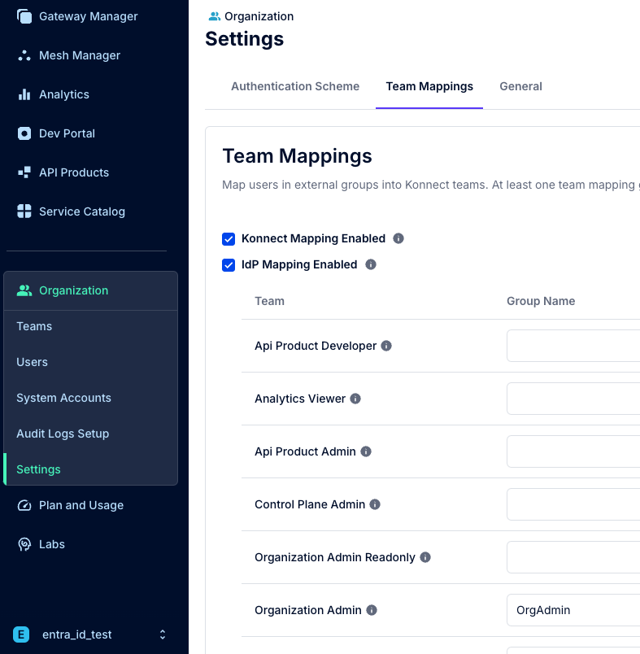Open Users in sidebar
The width and height of the screenshot is (640, 654).
32,362
